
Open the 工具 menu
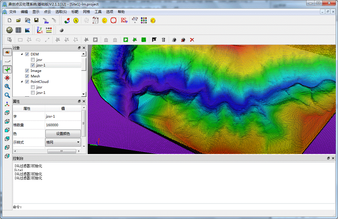pos(98,12)
